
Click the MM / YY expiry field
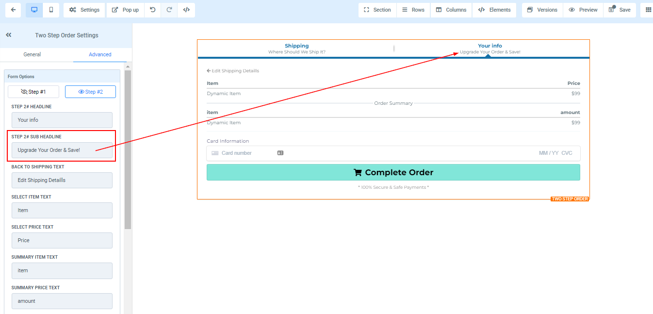coord(549,153)
